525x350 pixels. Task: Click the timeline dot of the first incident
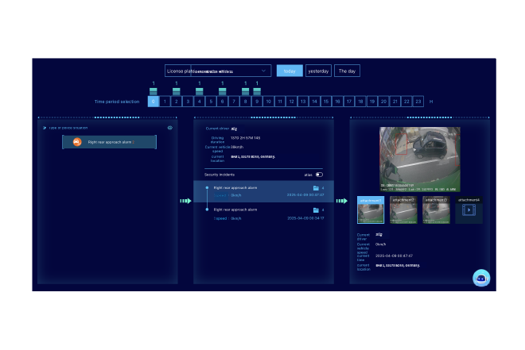(207, 188)
